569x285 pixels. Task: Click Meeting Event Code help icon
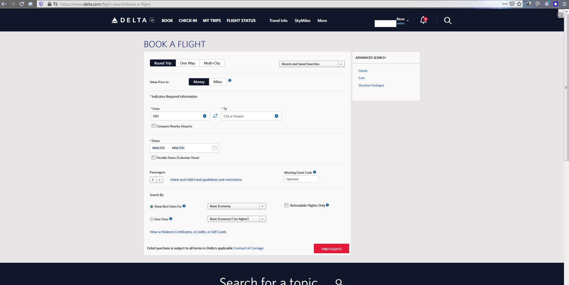314,172
